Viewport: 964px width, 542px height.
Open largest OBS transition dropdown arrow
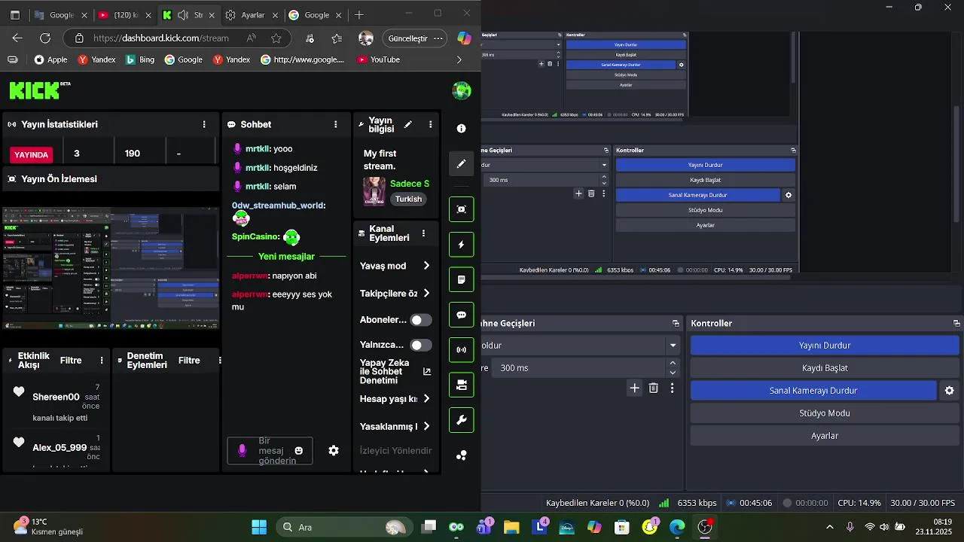(673, 346)
